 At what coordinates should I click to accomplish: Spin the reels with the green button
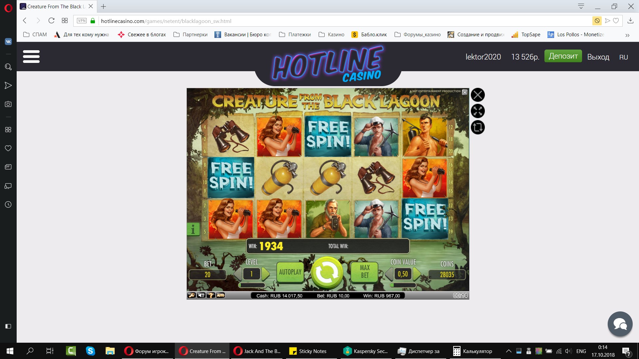point(327,272)
